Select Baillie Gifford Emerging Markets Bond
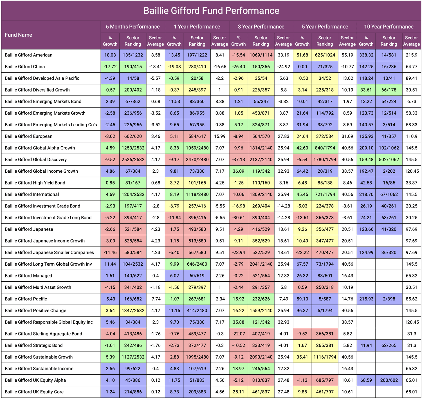 click(x=43, y=101)
